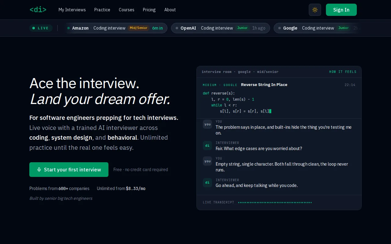Click the microphone icon on Start button
This screenshot has height=244, width=391.
click(x=39, y=170)
